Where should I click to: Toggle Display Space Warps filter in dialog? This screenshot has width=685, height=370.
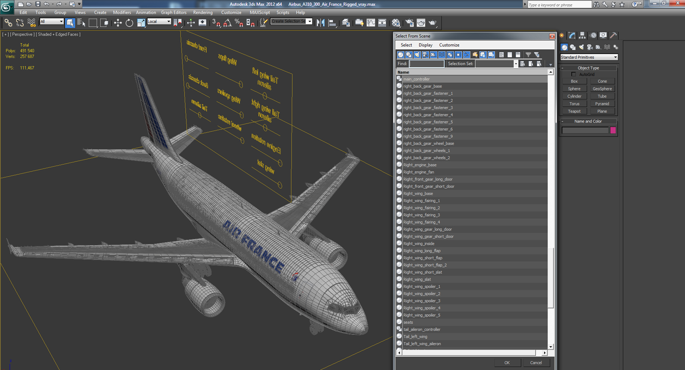[x=442, y=55]
